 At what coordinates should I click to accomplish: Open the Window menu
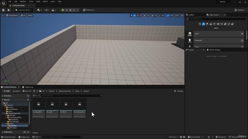coord(23,2)
